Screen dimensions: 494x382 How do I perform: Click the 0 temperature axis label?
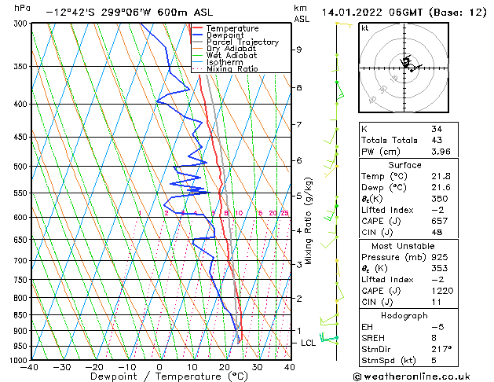point(159,367)
